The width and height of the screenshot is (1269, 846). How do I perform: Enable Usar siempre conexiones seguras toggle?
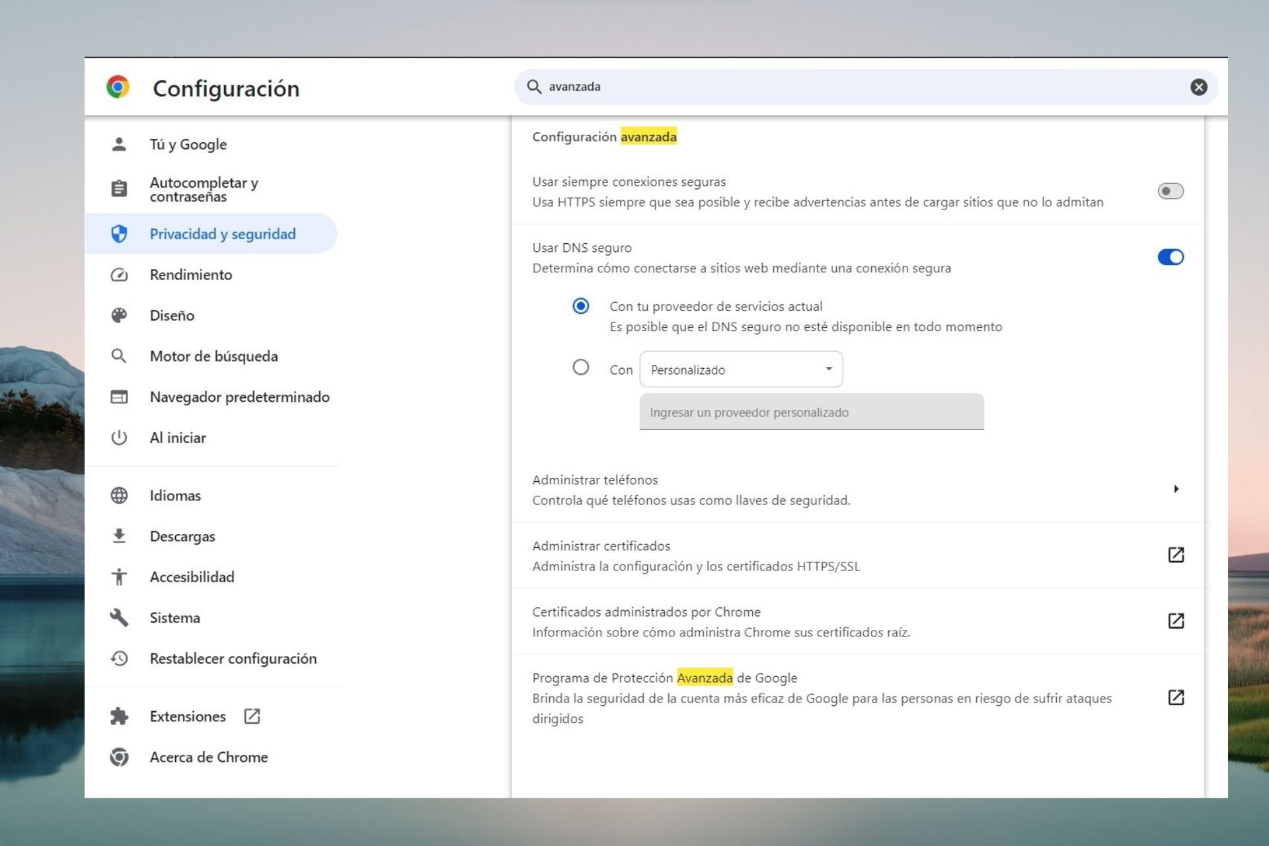(1171, 191)
